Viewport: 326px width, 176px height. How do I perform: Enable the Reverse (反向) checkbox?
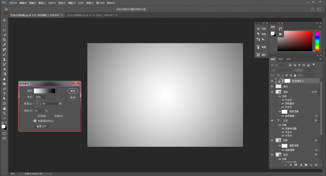point(35,116)
